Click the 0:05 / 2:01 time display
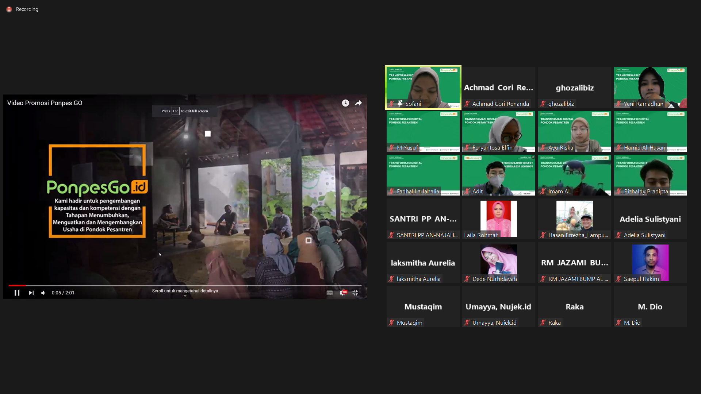The image size is (701, 394). [x=63, y=293]
